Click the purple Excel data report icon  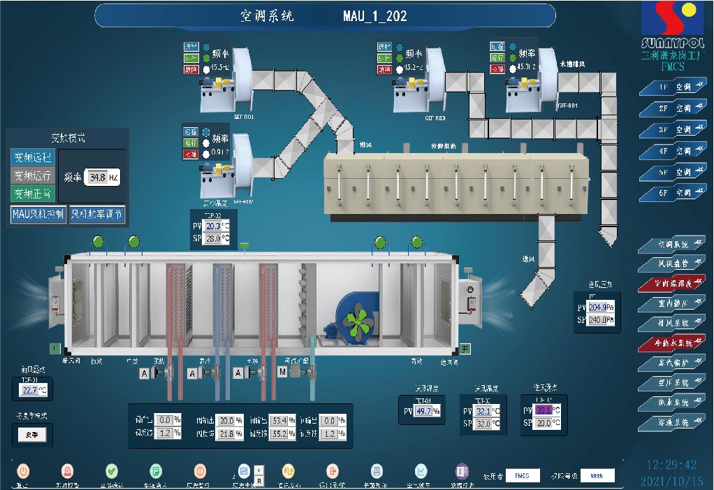pos(462,470)
